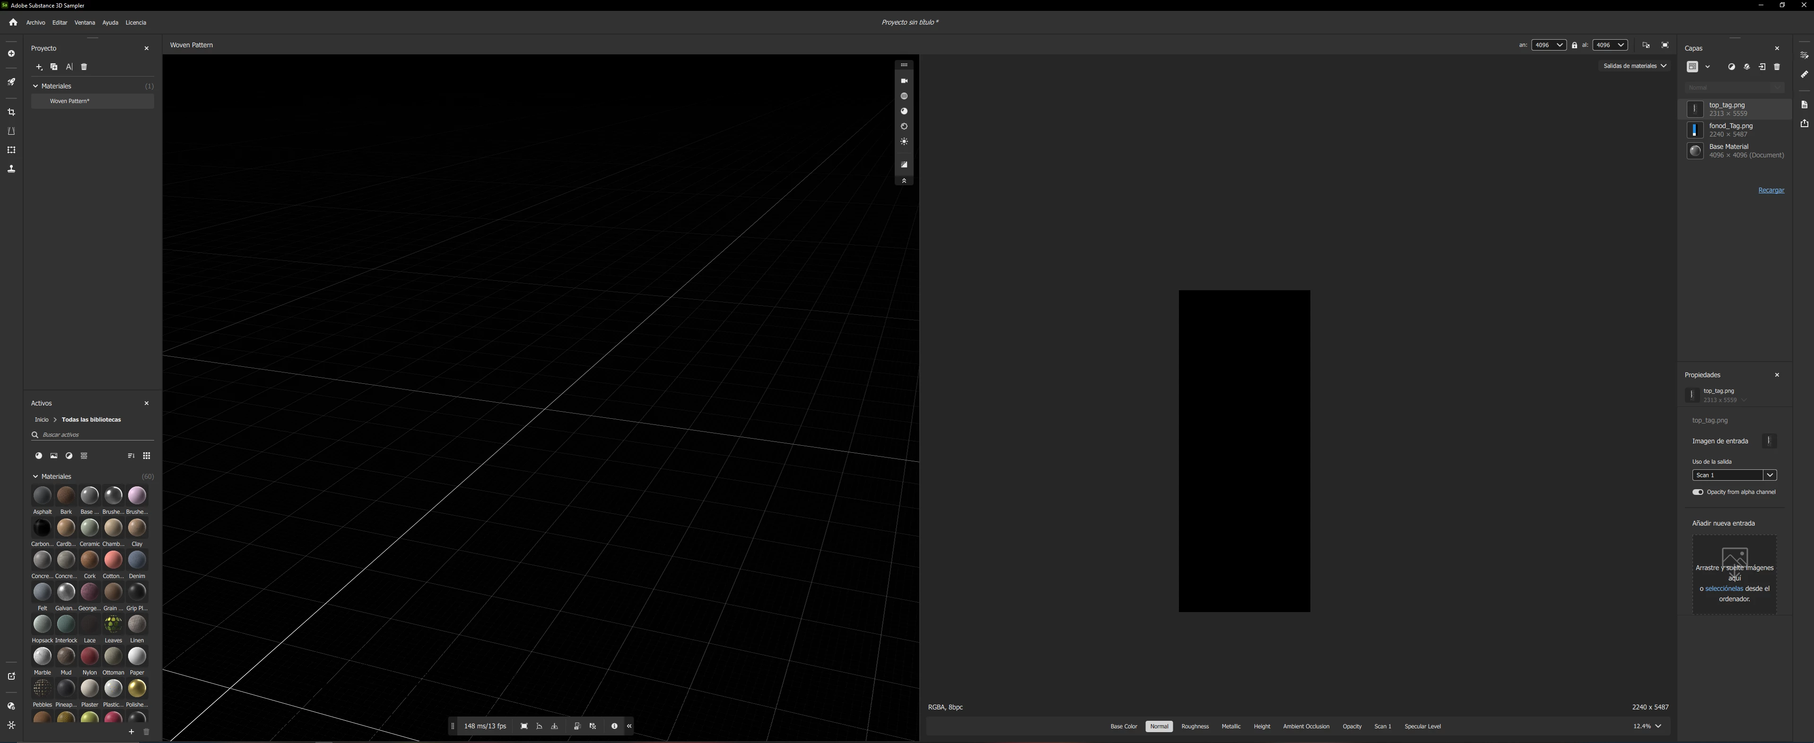Image resolution: width=1814 pixels, height=743 pixels.
Task: Click the rocket icon in left sidebar
Action: coord(11,82)
